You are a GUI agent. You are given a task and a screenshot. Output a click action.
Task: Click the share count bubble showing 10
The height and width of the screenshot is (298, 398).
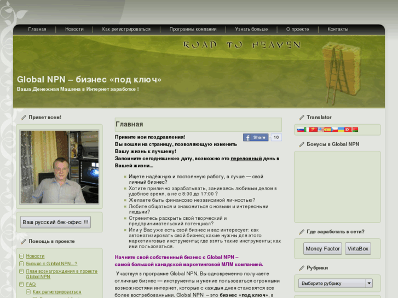(x=276, y=137)
